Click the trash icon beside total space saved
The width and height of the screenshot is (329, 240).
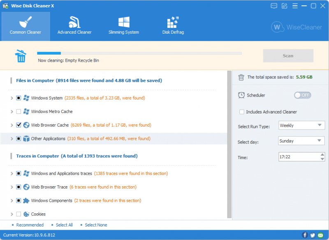click(x=241, y=77)
